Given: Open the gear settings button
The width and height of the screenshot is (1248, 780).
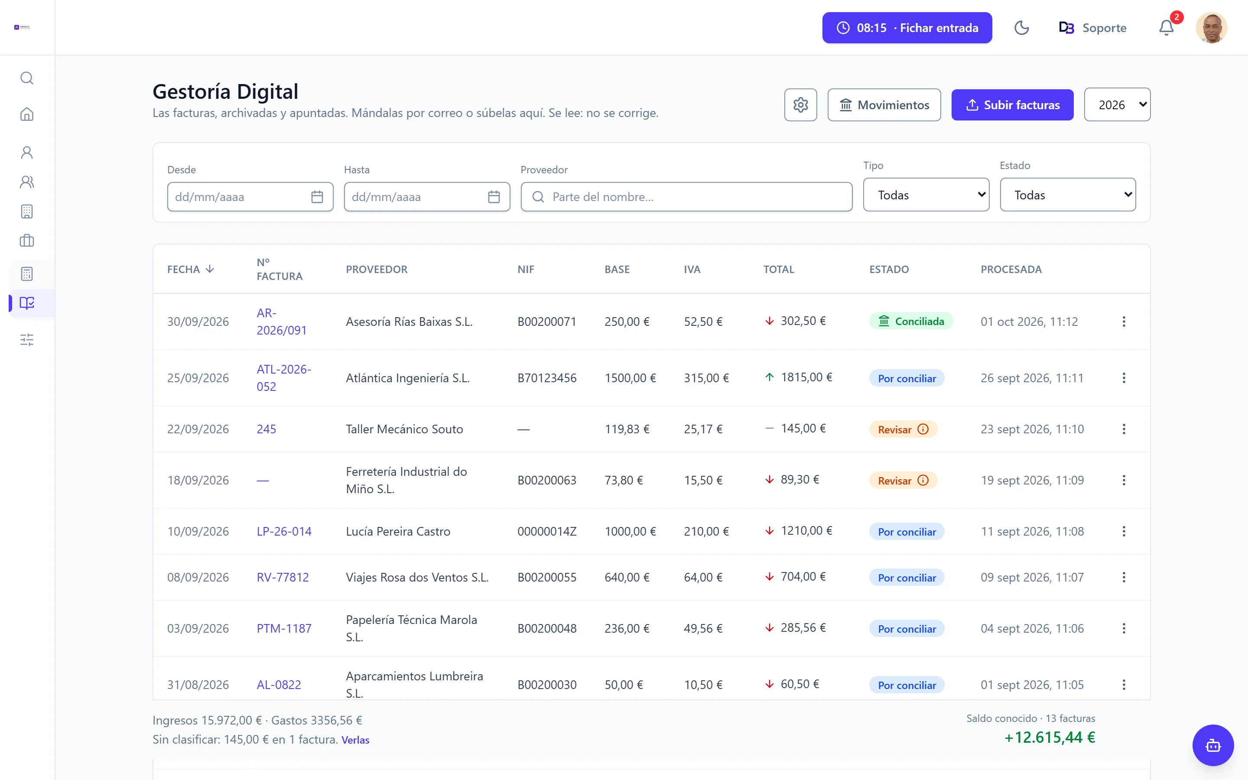Looking at the screenshot, I should (x=800, y=105).
